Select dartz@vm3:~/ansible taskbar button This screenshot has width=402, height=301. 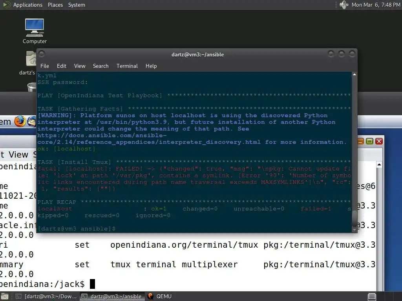111,296
